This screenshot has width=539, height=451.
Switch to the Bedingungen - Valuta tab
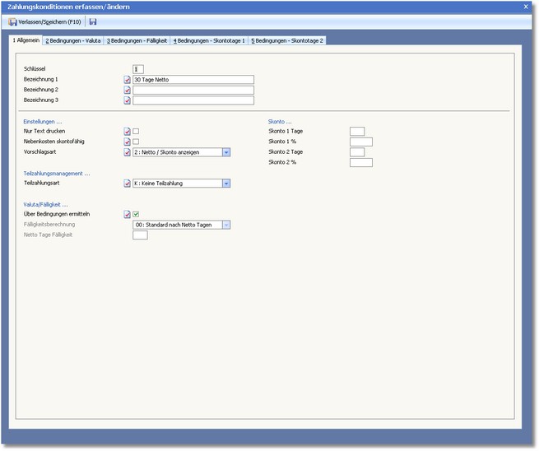72,40
